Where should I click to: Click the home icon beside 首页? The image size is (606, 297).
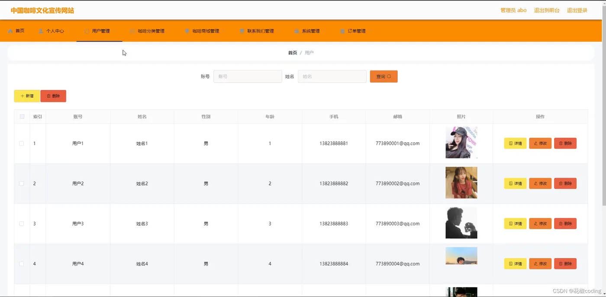10,31
